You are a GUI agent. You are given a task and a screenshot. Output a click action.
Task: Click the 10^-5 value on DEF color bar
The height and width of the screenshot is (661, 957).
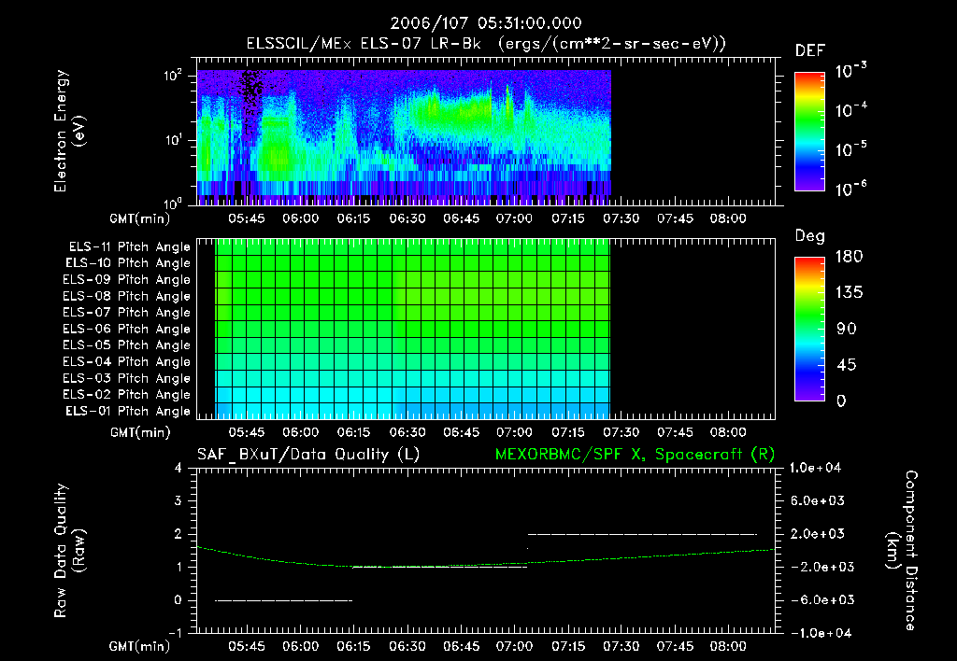pyautogui.click(x=850, y=148)
